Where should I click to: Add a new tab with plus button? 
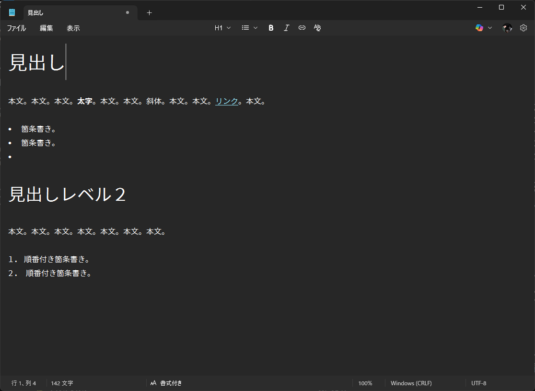click(x=149, y=12)
